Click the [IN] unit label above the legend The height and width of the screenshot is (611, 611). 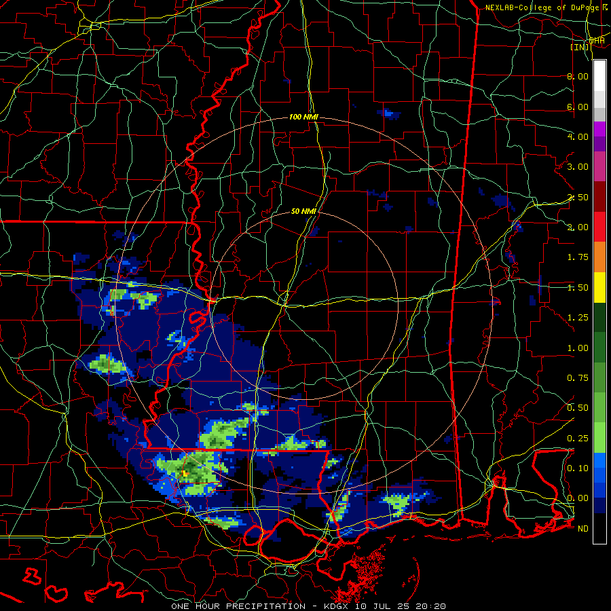click(580, 47)
